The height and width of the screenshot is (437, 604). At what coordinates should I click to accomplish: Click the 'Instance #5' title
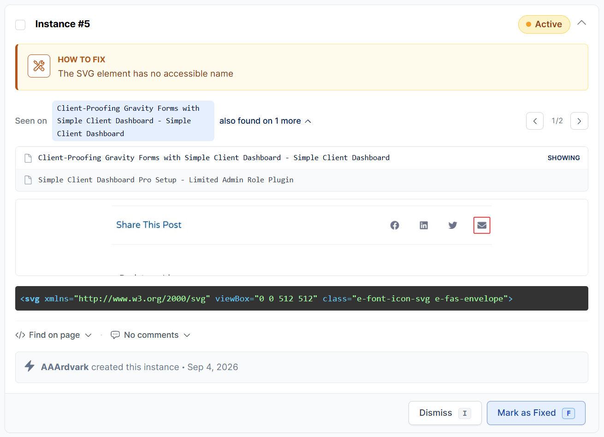63,24
